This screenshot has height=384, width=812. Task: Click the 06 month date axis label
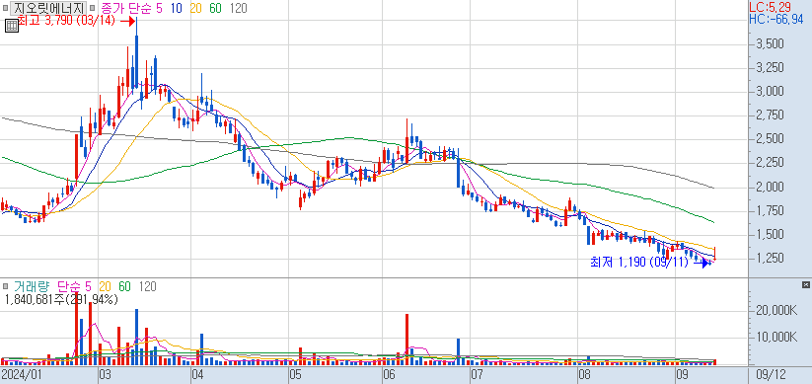390,374
